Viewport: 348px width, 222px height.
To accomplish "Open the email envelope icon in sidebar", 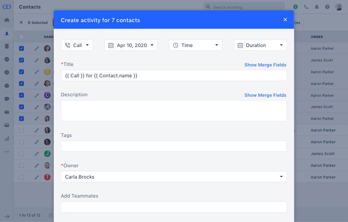I will point(7,112).
